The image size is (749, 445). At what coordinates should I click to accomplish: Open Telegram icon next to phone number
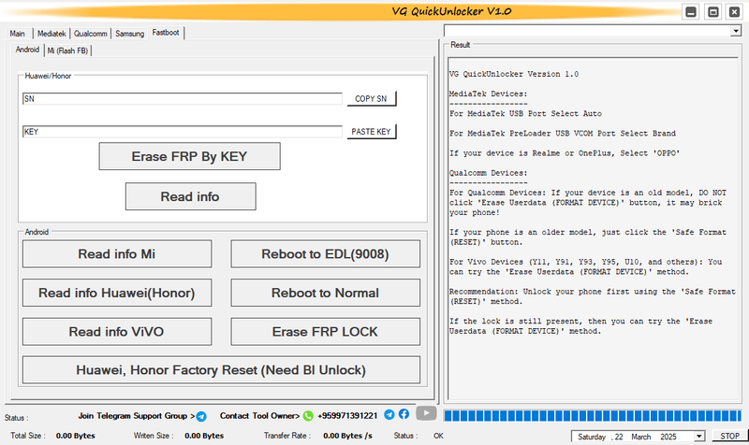tap(389, 414)
